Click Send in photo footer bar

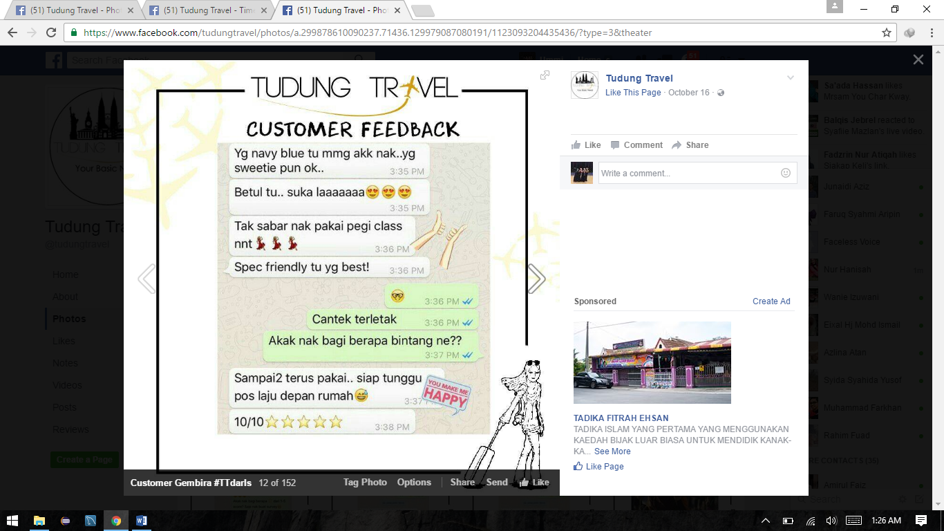tap(497, 483)
